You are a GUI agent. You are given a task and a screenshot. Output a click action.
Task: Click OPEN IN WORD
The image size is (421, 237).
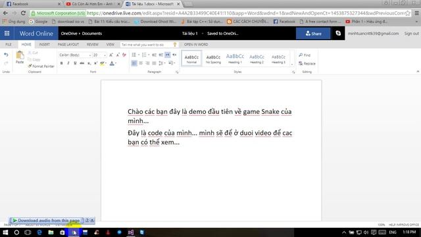click(196, 45)
